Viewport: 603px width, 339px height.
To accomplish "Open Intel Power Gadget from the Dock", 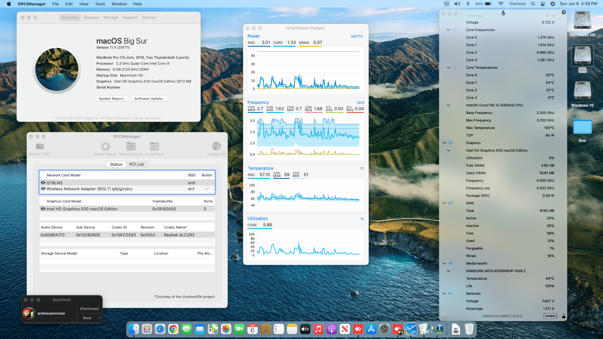I will tap(410, 329).
